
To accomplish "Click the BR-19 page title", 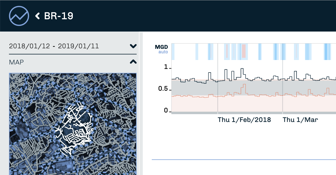I will pyautogui.click(x=59, y=16).
